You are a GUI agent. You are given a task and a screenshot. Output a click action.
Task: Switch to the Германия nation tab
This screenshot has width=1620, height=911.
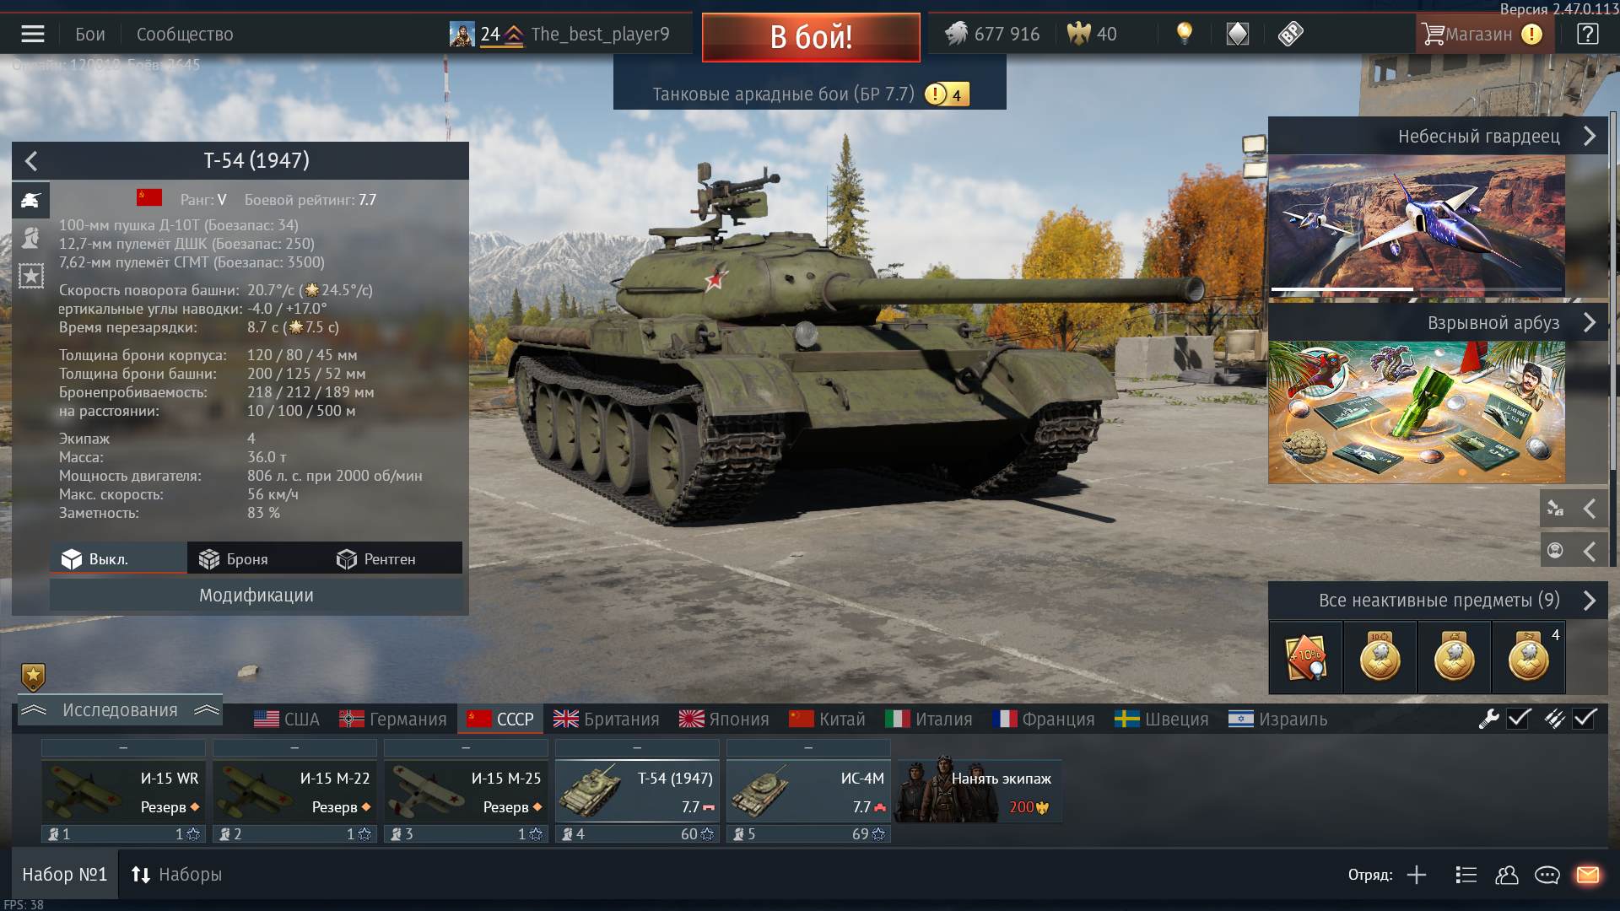click(x=392, y=719)
